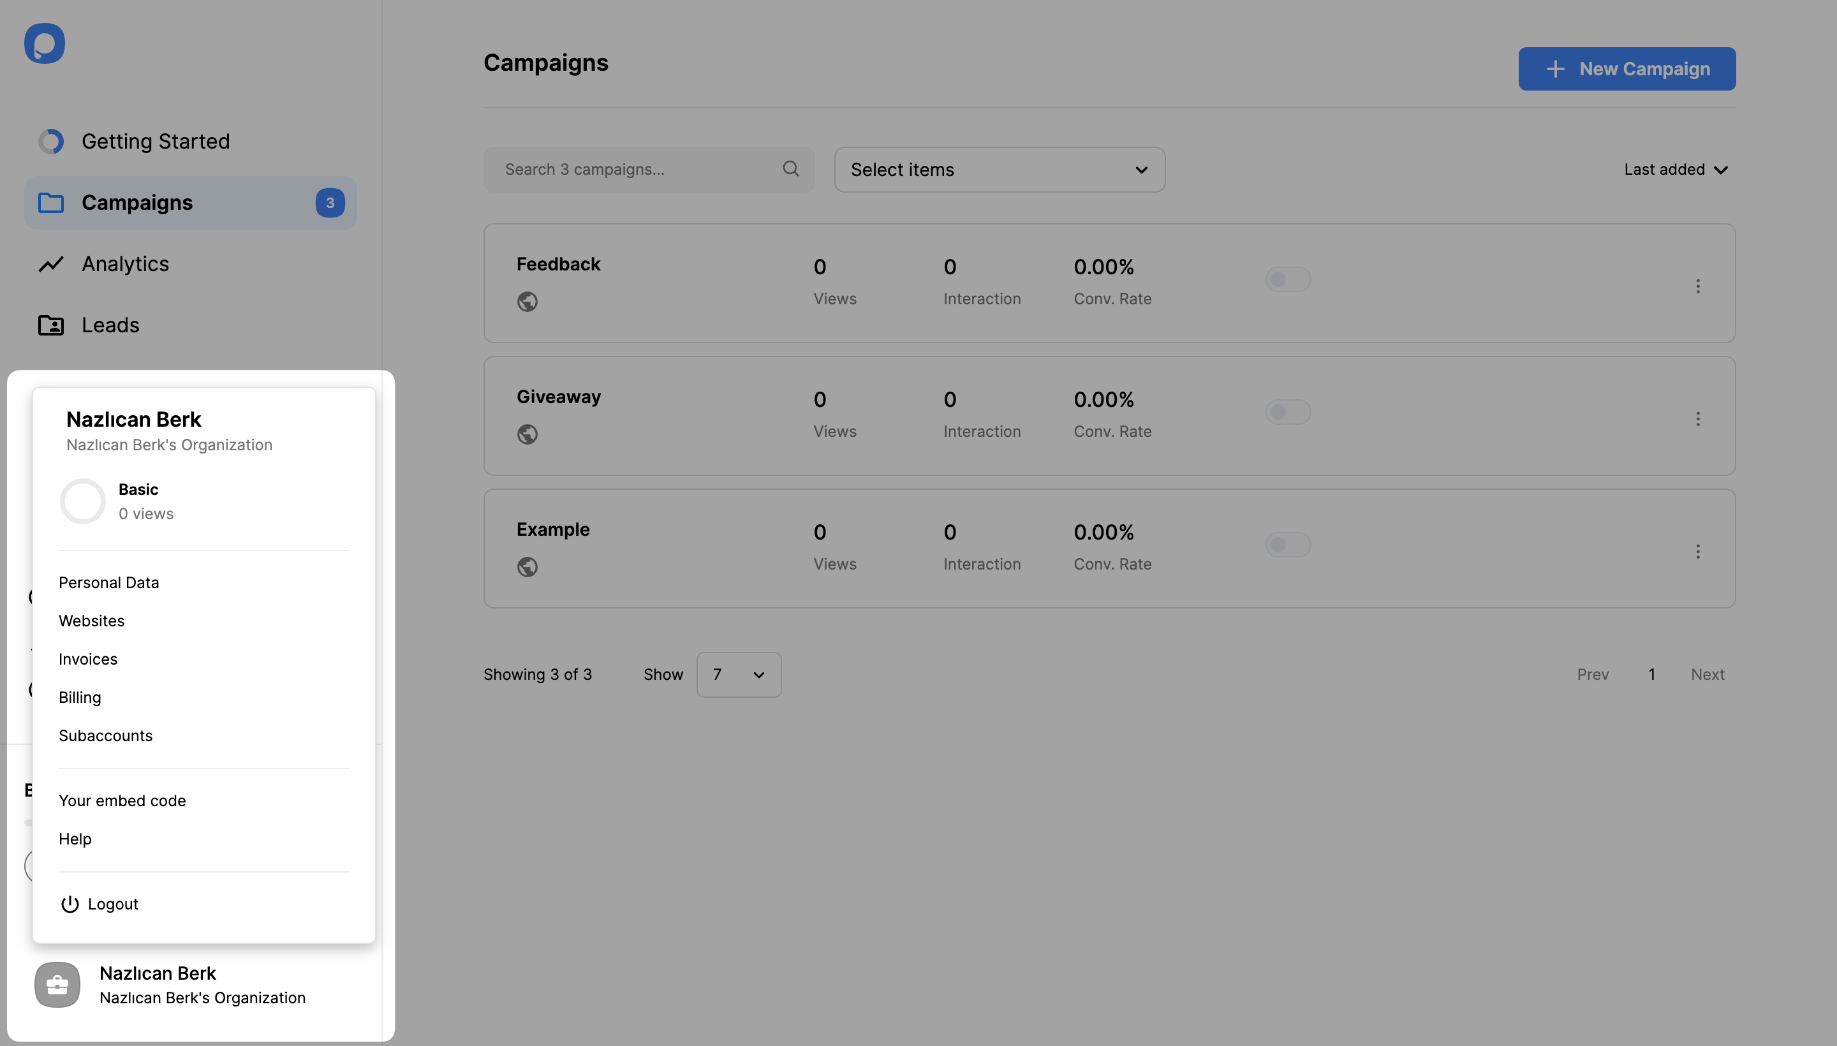Expand the Select items filter dropdown

click(1000, 169)
